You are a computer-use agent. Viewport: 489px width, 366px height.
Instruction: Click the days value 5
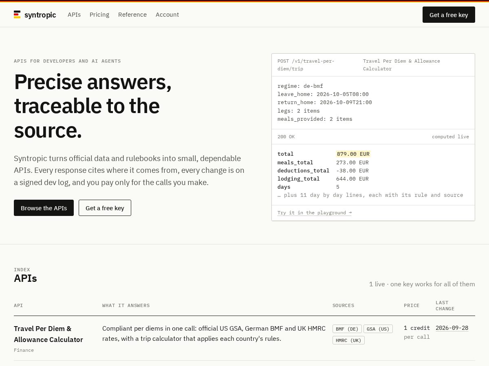point(338,187)
